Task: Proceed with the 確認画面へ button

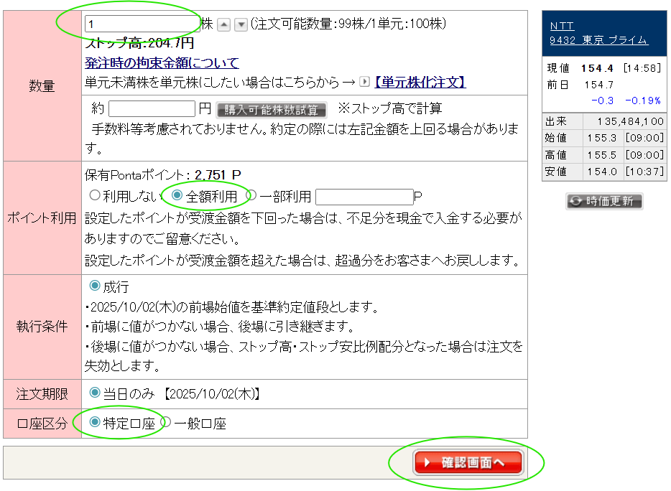Action: pos(468,462)
